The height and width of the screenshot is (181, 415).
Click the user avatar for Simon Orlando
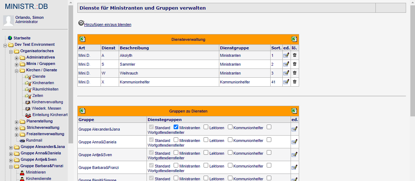point(9,21)
